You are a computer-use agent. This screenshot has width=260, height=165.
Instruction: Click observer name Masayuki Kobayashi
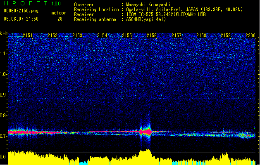pos(148,5)
